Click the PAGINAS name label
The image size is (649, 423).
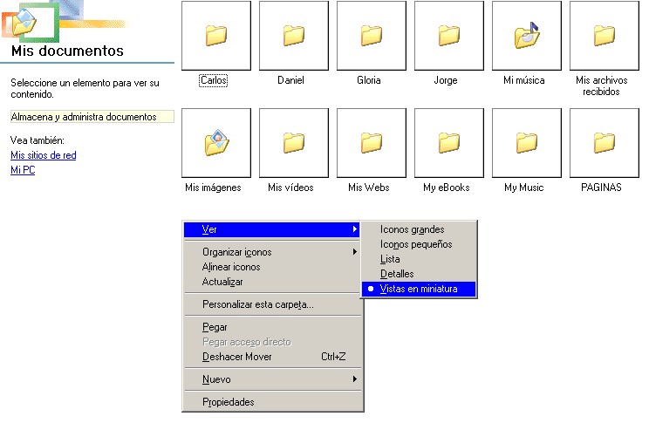point(601,188)
